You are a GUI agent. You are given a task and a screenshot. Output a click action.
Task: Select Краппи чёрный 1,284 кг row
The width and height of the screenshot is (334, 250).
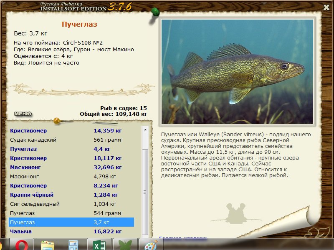point(71,195)
